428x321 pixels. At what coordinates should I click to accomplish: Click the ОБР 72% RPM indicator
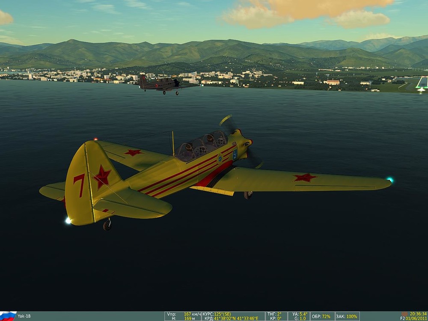pyautogui.click(x=321, y=316)
